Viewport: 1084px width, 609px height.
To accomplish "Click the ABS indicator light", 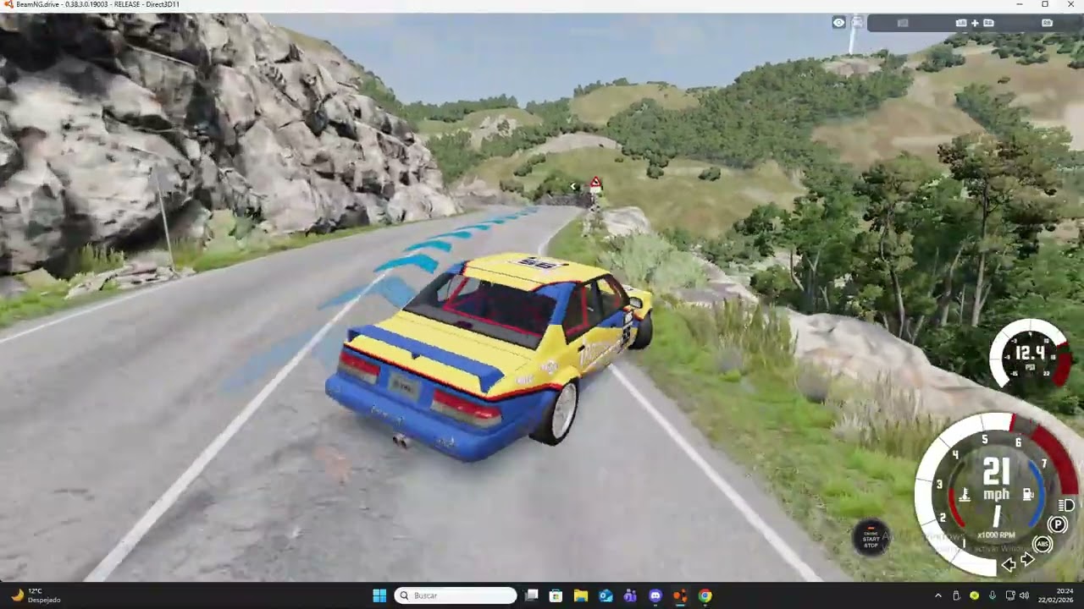I will (x=1043, y=545).
